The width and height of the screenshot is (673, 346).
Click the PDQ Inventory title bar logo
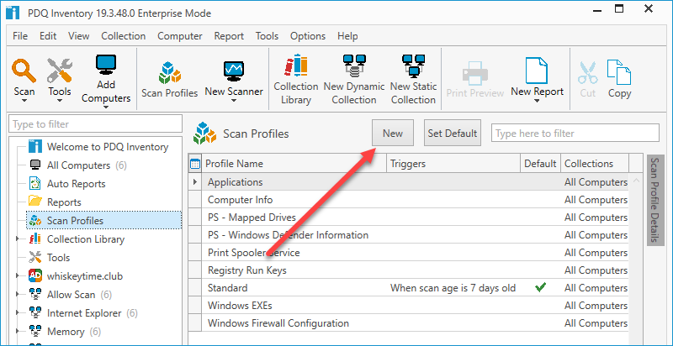point(13,12)
